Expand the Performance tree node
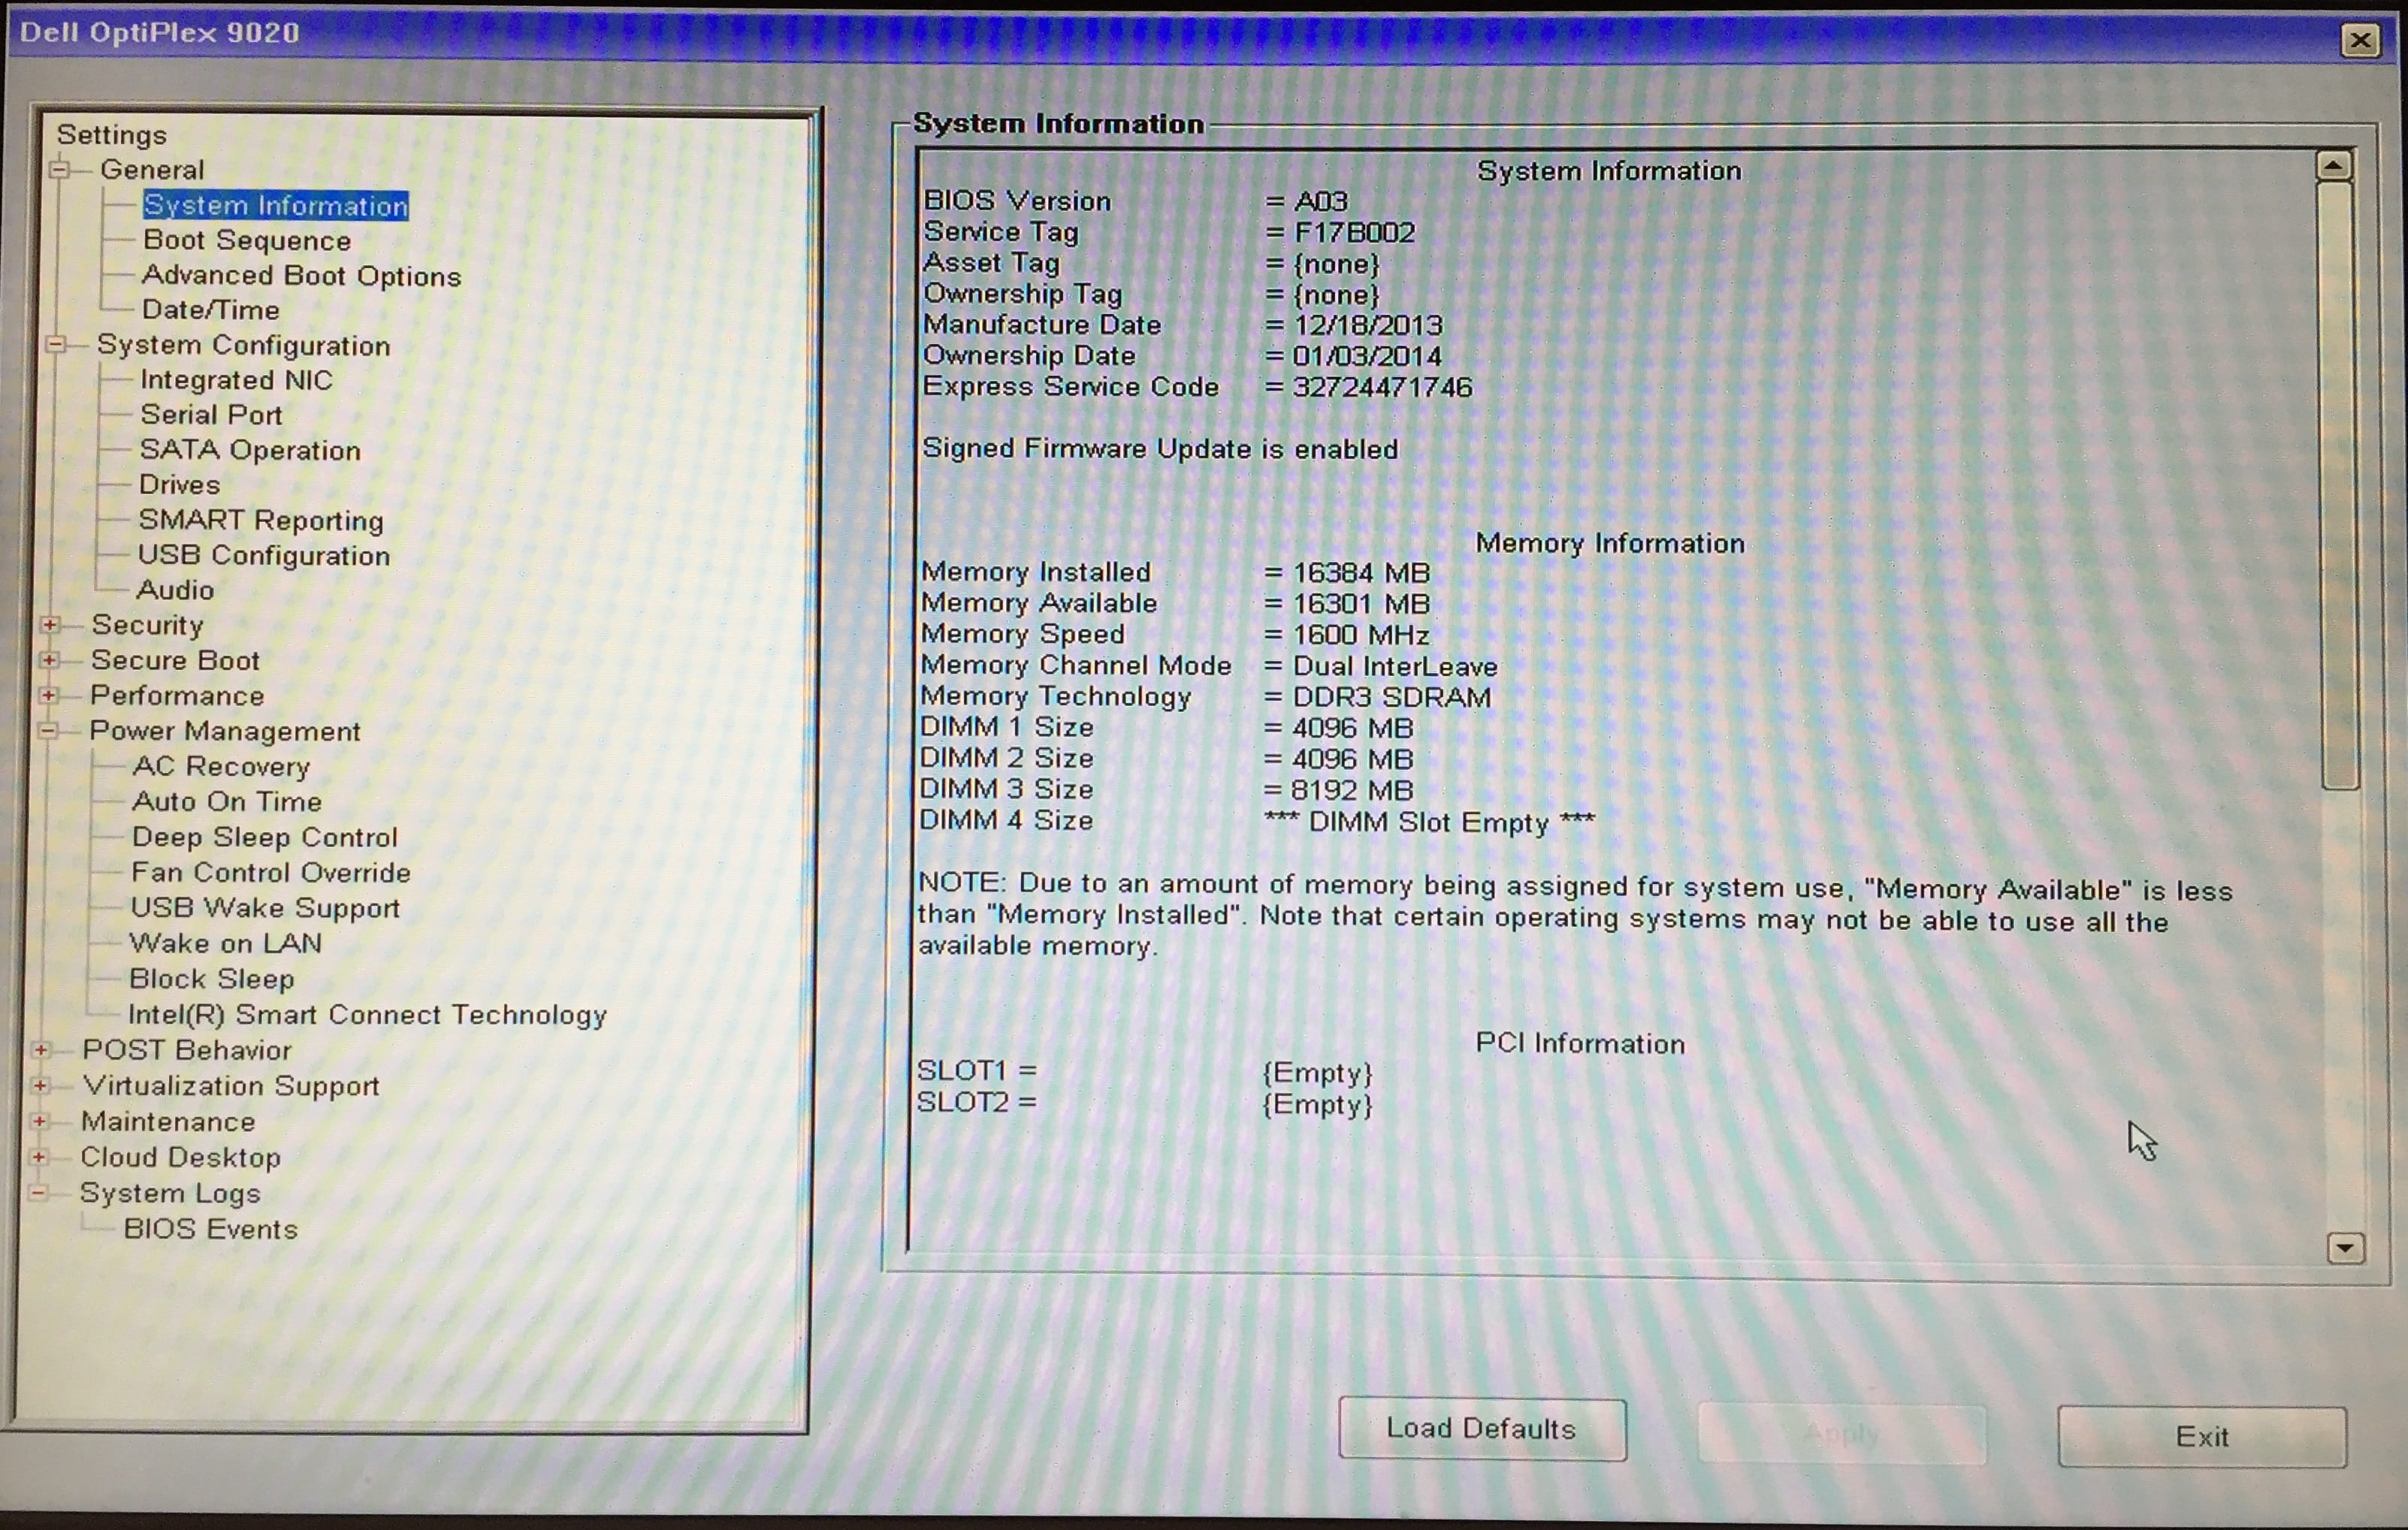This screenshot has height=1530, width=2408. 48,695
